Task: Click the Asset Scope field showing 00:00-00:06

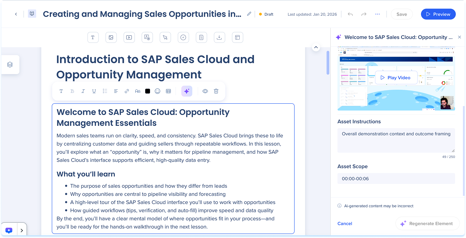Action: click(396, 178)
